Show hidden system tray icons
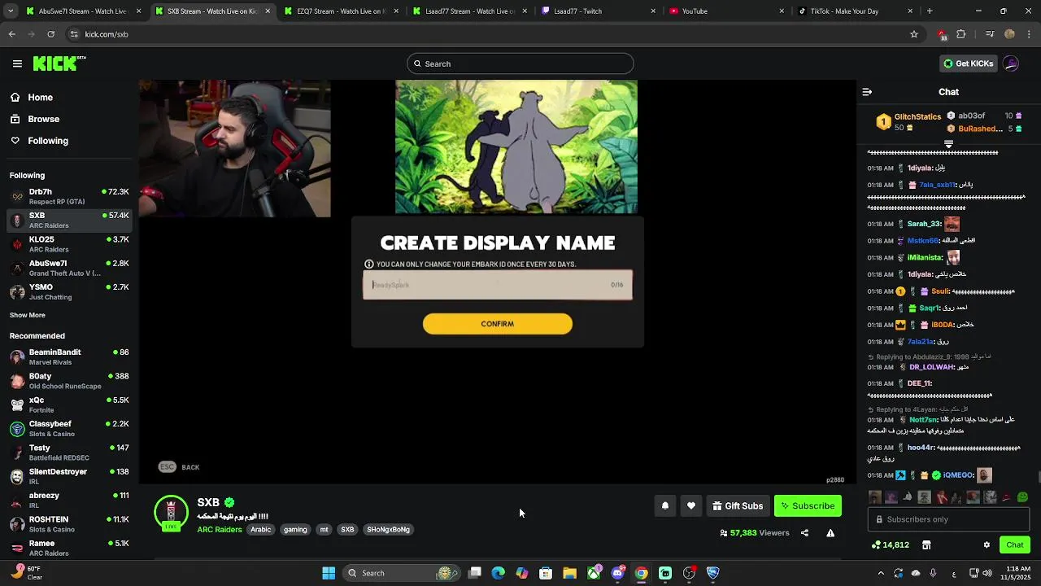The width and height of the screenshot is (1041, 586). (881, 573)
